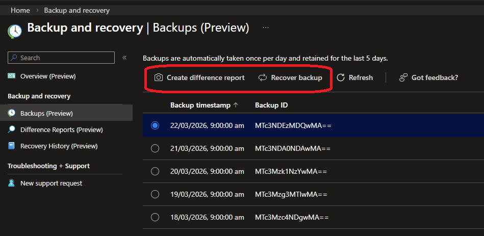Image resolution: width=484 pixels, height=236 pixels.
Task: Select the 21/03/2026 backup radio button
Action: click(155, 148)
